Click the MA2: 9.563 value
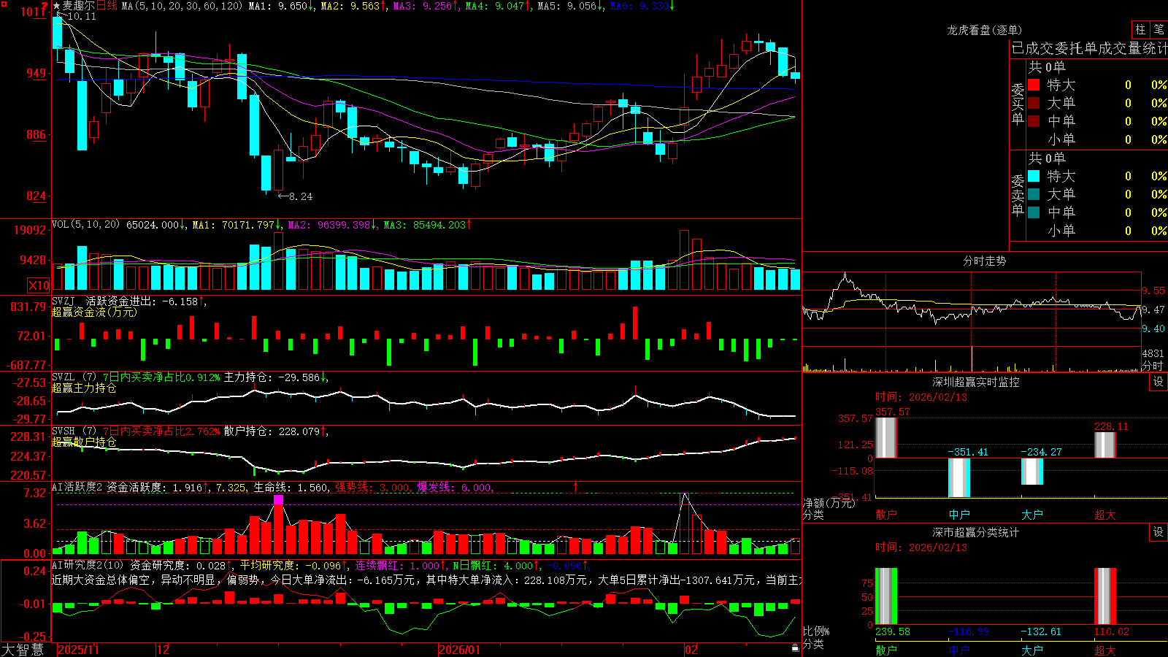The image size is (1168, 657). click(x=354, y=6)
